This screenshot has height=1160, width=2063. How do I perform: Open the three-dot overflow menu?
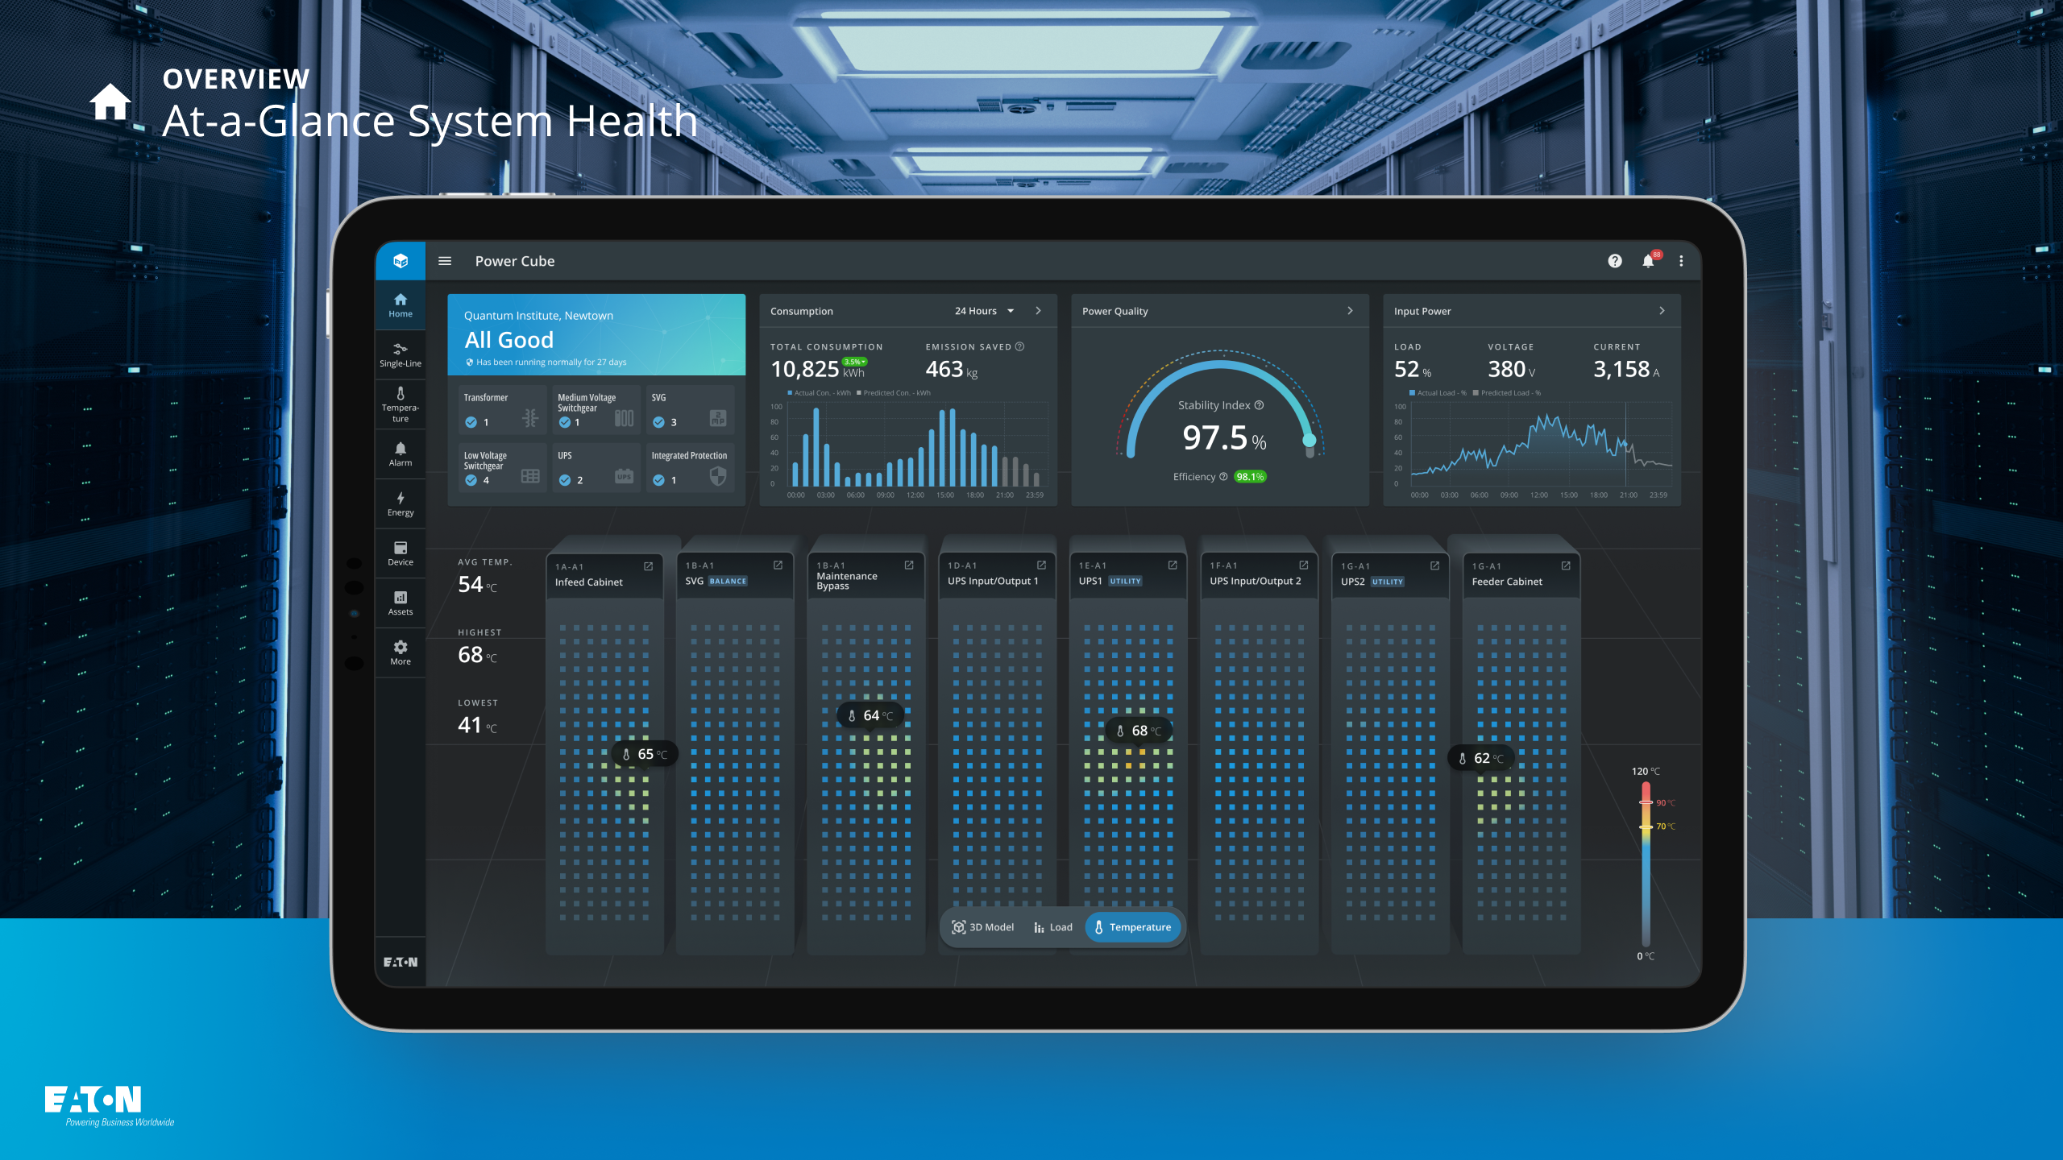pos(1681,261)
